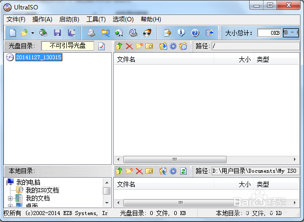Click the left arrow of ISO list scrollbar

click(x=118, y=160)
